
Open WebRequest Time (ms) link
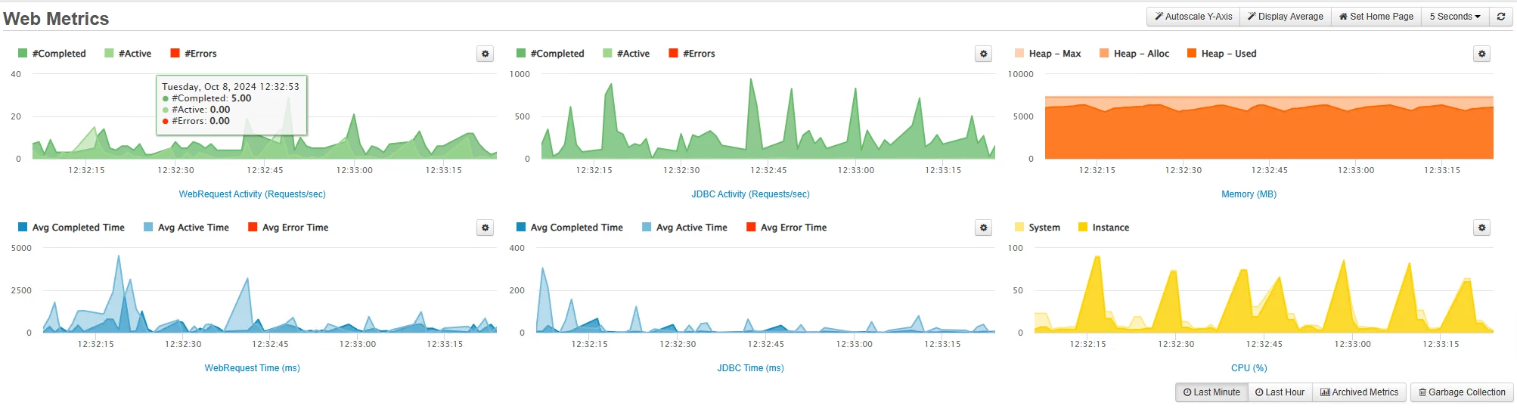[x=253, y=368]
